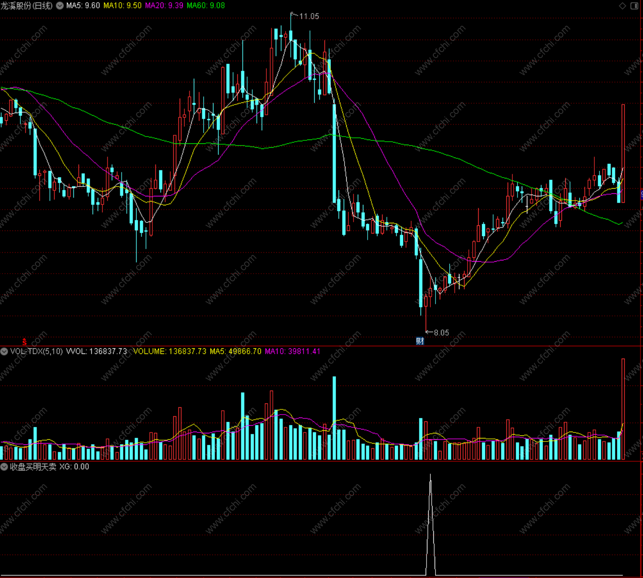
Task: Click the yellow MA10: 9.50 label
Action: [123, 6]
